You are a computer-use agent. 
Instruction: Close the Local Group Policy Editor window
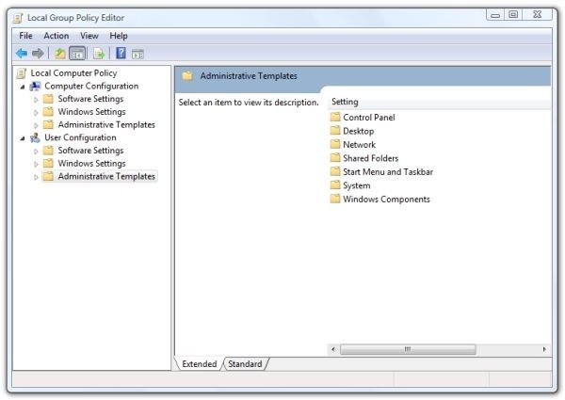tap(537, 14)
